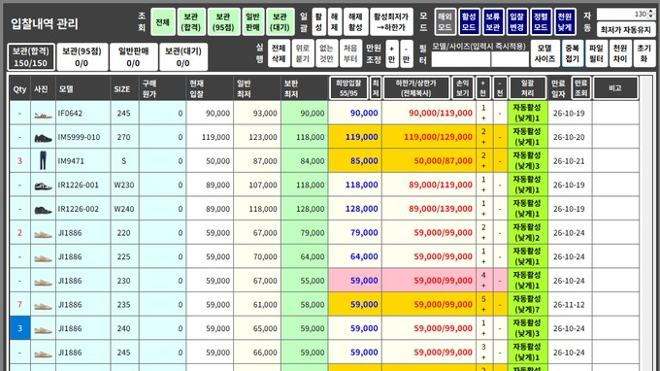Apply 활성최저가→하한가 bulk action

(391, 22)
